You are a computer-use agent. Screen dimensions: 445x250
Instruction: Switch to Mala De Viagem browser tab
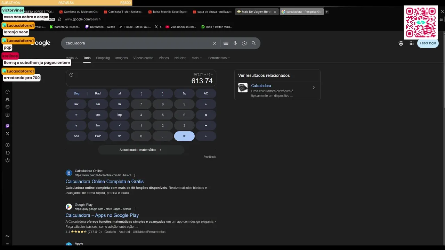(257, 12)
